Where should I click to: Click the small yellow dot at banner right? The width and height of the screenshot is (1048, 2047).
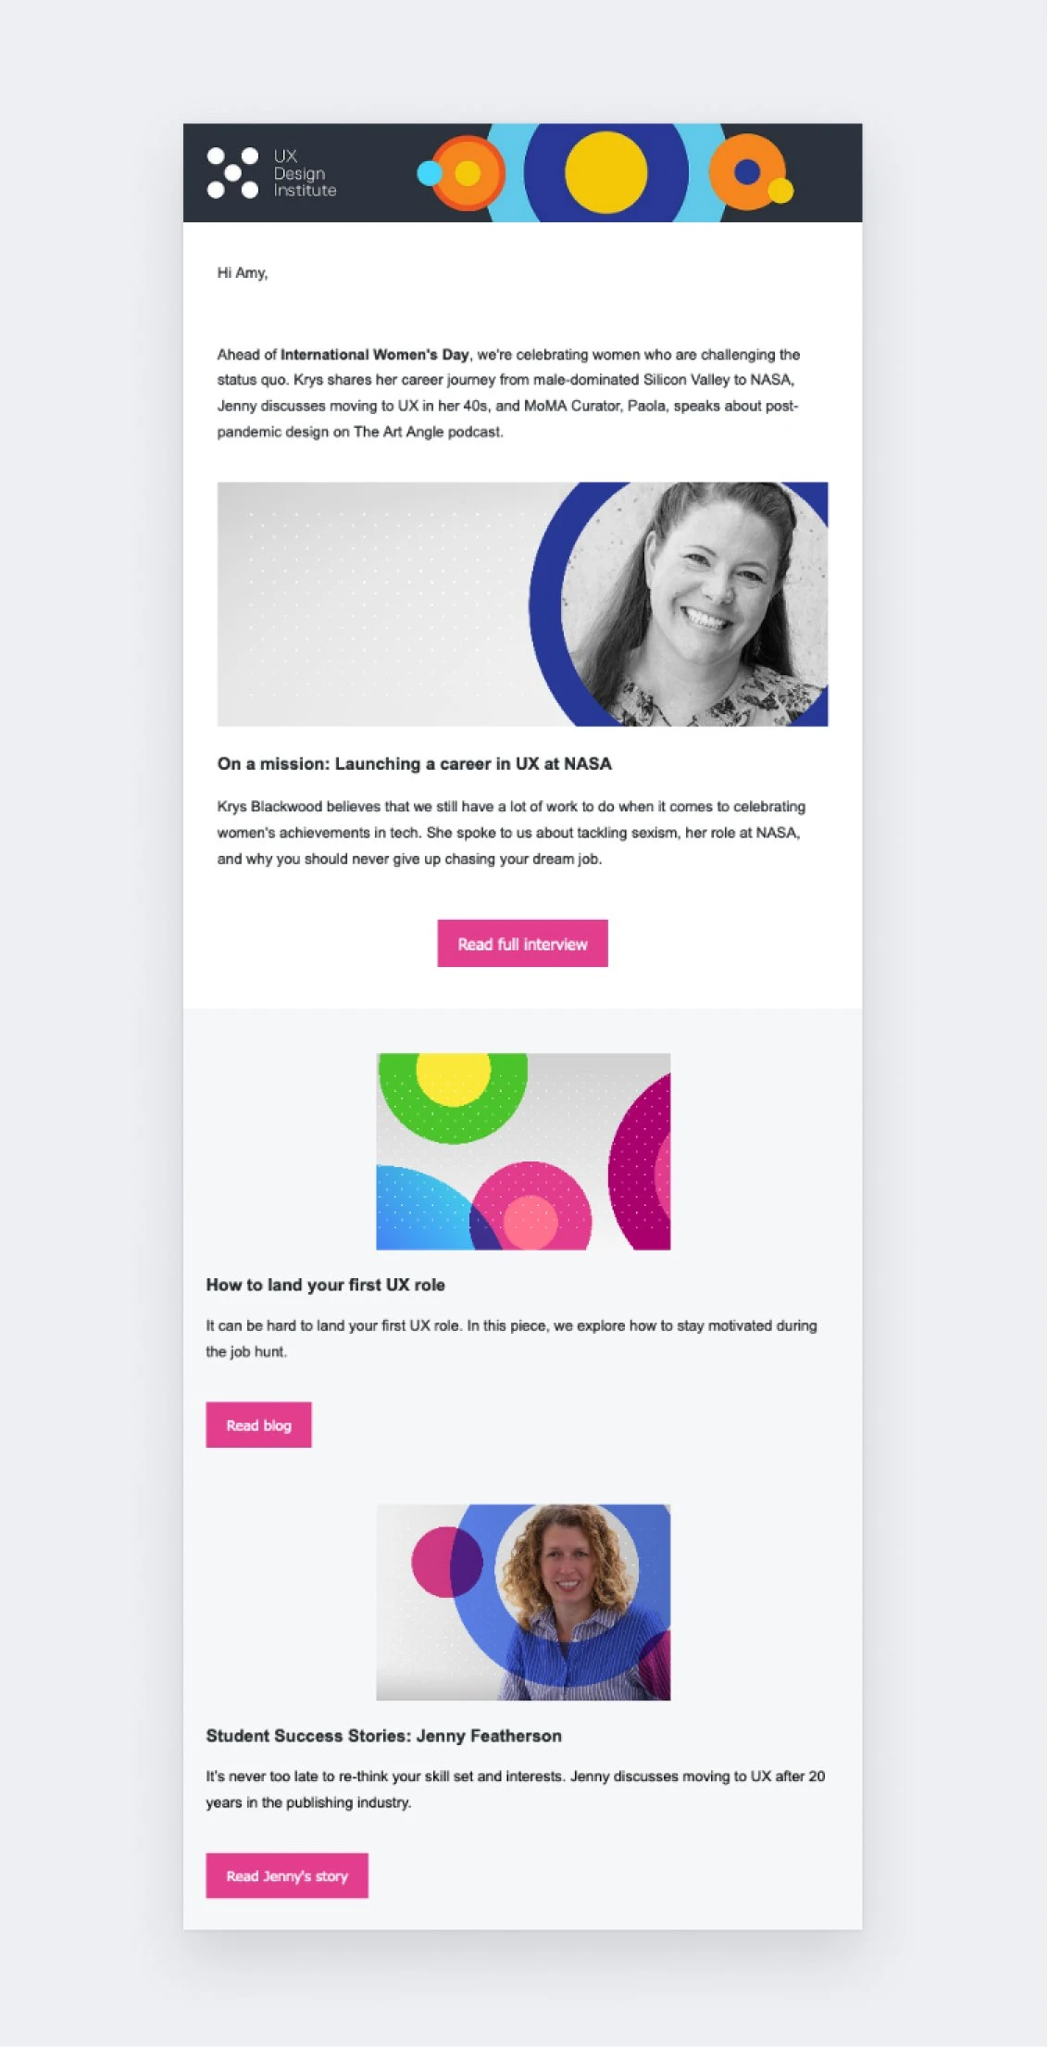pyautogui.click(x=780, y=191)
